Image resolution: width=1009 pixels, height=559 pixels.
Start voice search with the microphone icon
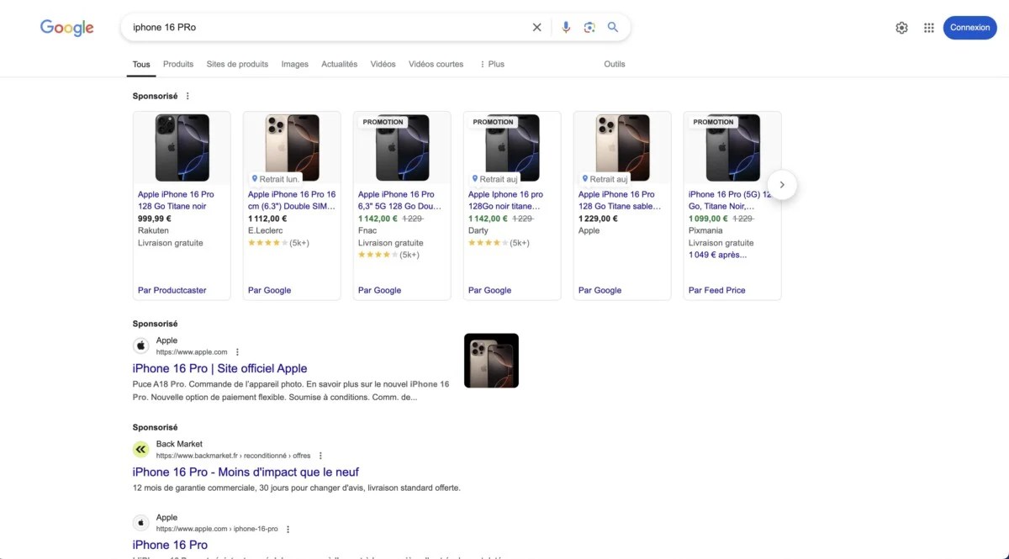(566, 28)
